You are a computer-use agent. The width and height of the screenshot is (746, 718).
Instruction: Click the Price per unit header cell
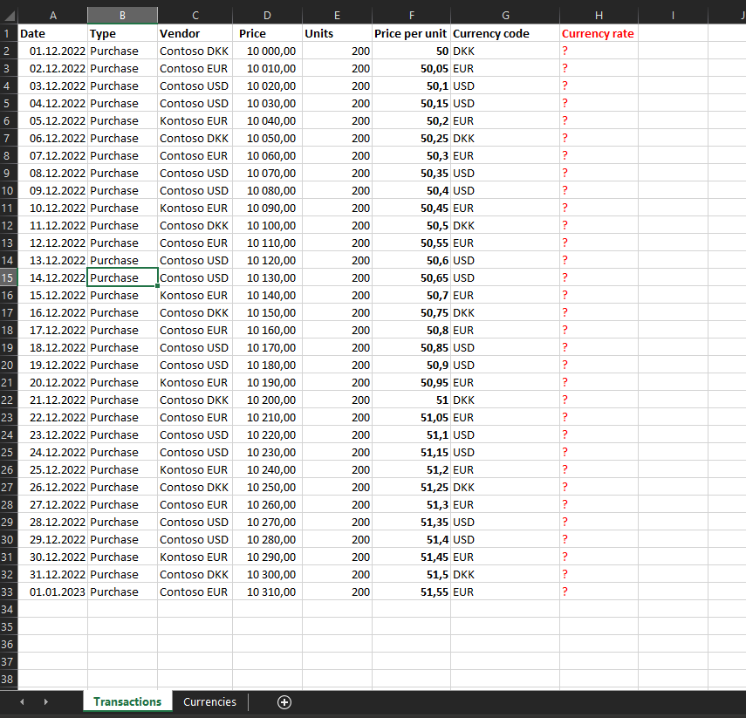click(412, 33)
